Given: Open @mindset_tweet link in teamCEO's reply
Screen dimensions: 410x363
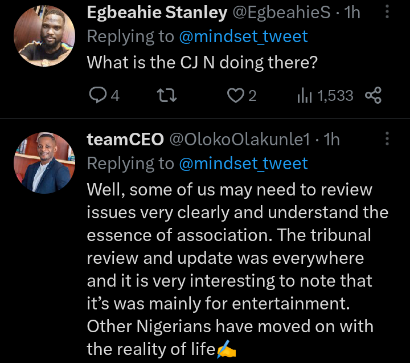Looking at the screenshot, I should click(243, 164).
